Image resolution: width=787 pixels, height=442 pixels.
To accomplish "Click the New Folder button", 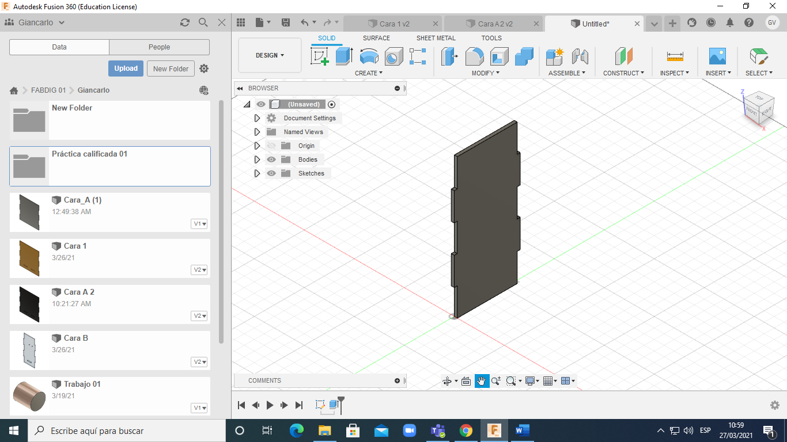I will coord(171,68).
